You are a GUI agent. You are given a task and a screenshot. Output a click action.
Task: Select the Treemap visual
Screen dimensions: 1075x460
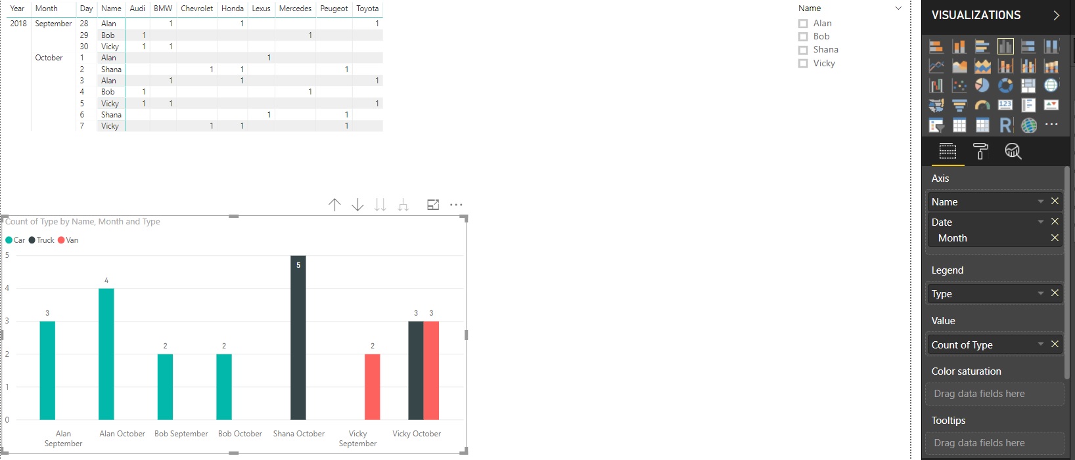(x=1028, y=86)
